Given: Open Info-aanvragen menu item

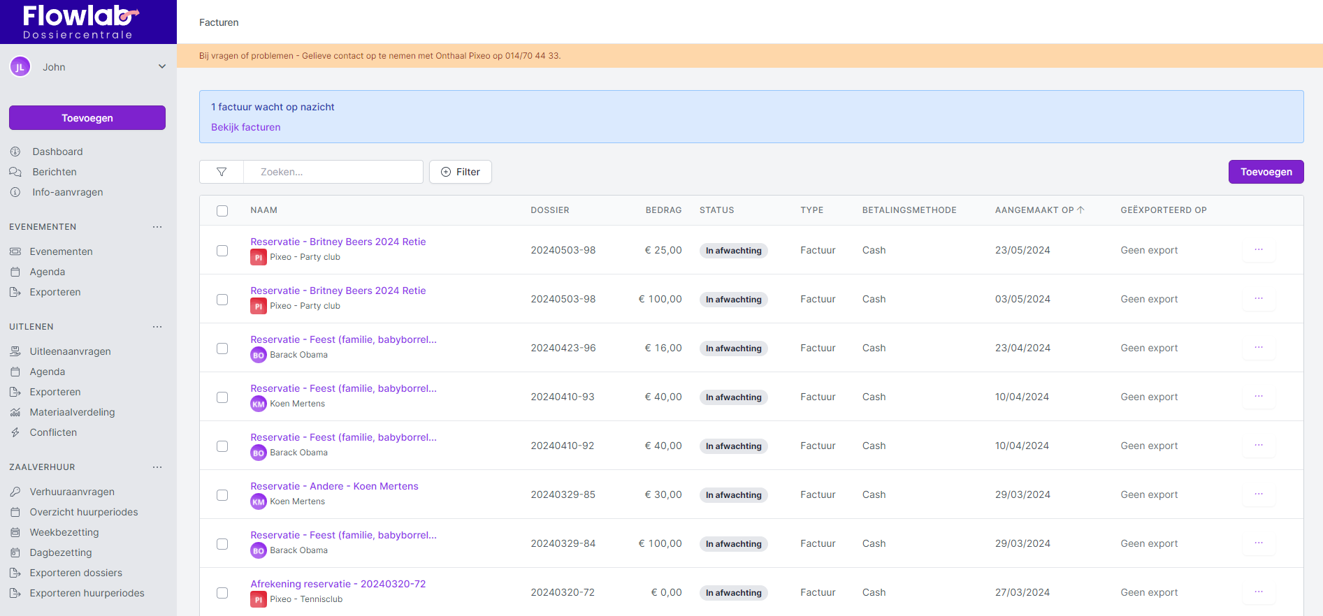Looking at the screenshot, I should (x=67, y=192).
